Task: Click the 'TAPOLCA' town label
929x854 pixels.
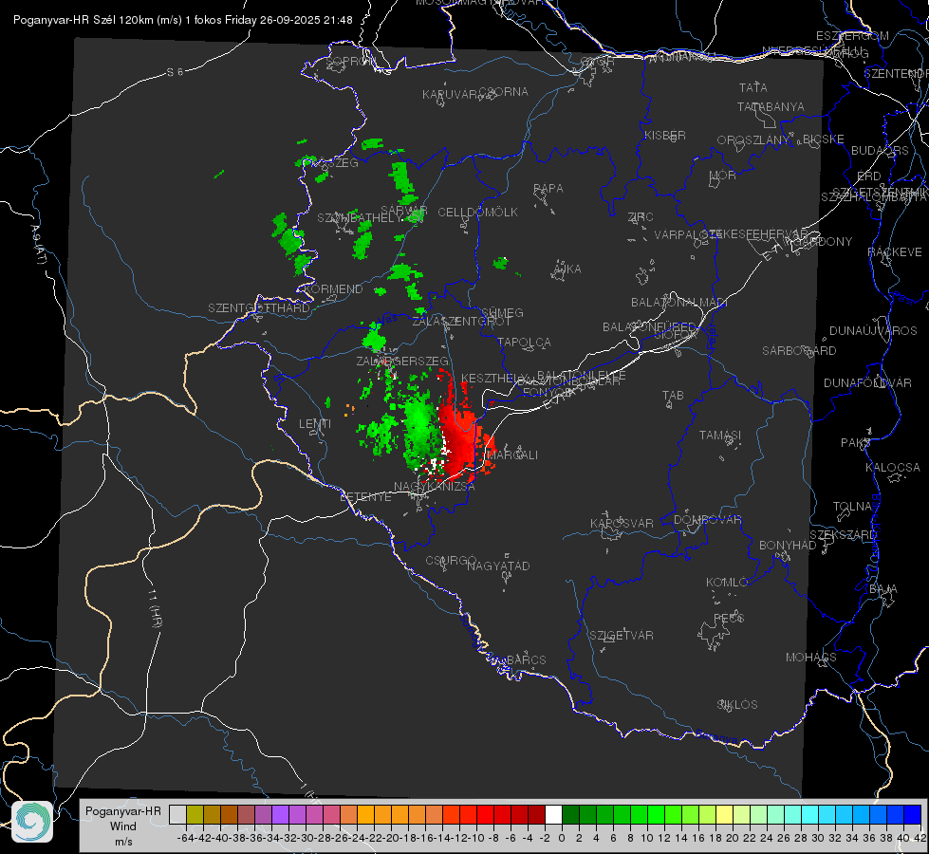Action: coord(524,342)
